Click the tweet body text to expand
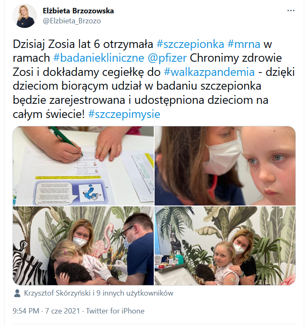This screenshot has height=326, width=305. tap(154, 79)
